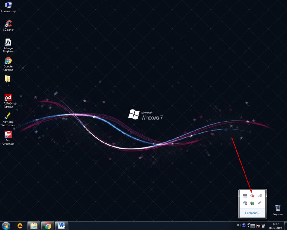Click the blue help question mark icon
287x230 pixels.
click(244, 225)
